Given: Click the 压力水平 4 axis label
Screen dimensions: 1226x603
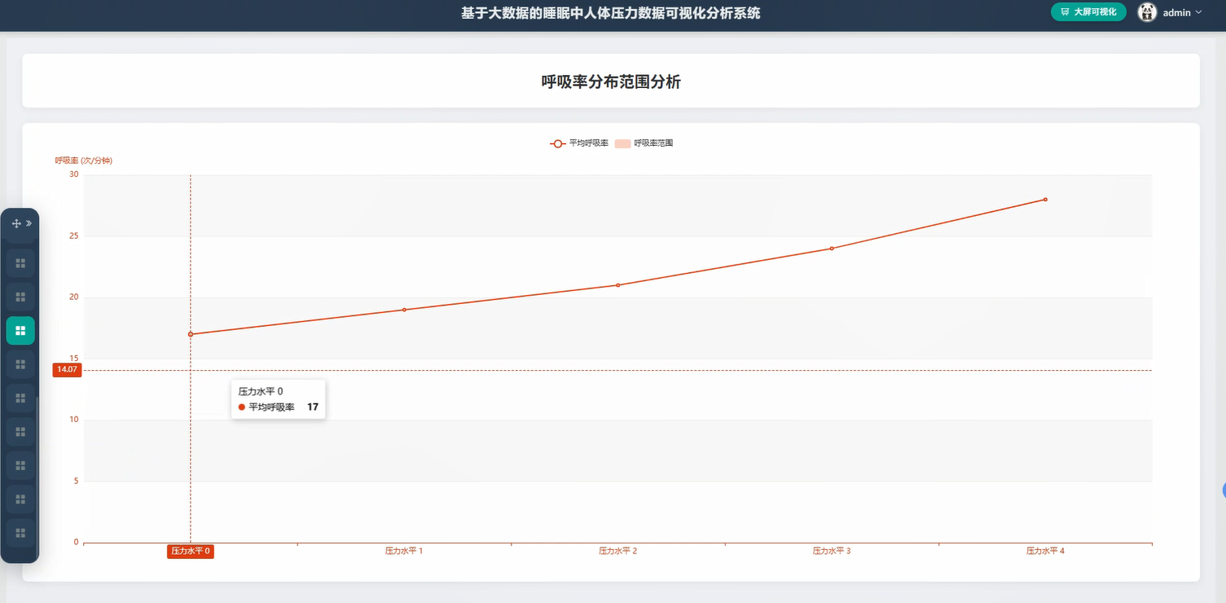Looking at the screenshot, I should point(1045,552).
